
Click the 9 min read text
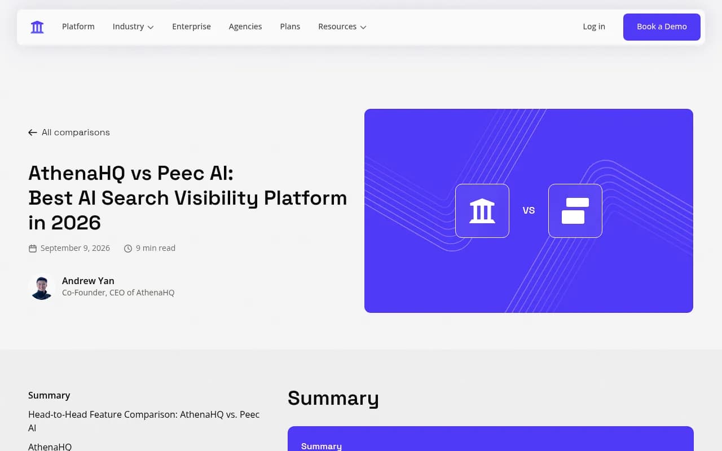pos(156,248)
